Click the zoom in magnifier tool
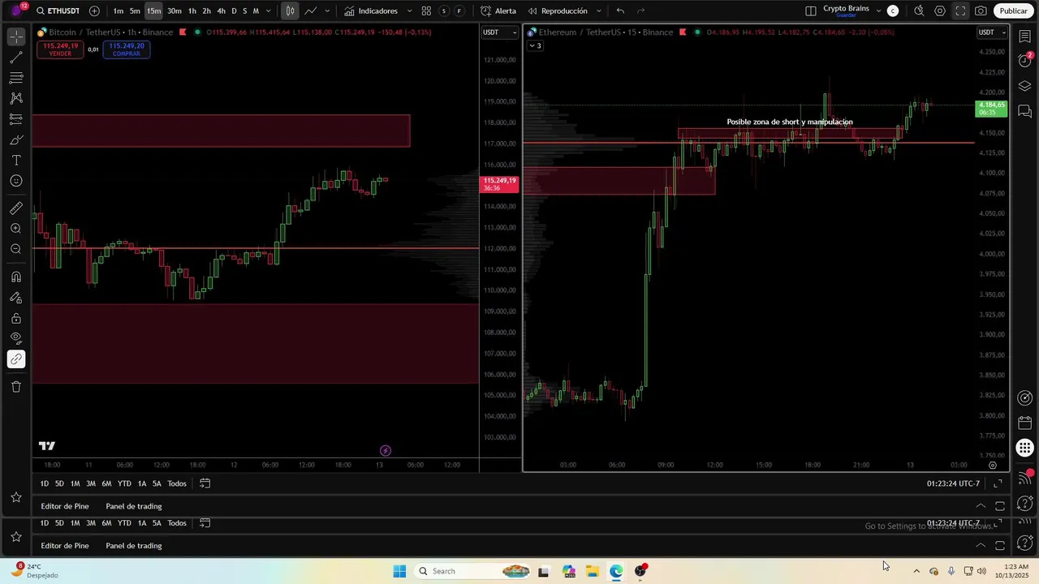This screenshot has width=1039, height=584. [16, 229]
